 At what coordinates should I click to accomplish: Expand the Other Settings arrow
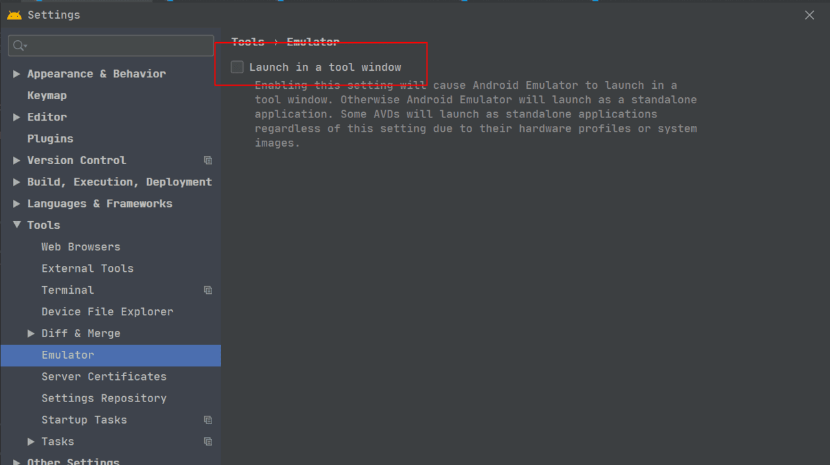pyautogui.click(x=16, y=462)
